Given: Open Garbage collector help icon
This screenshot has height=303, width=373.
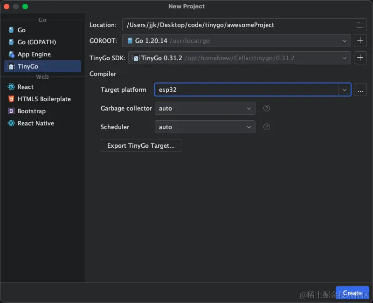Looking at the screenshot, I should pyautogui.click(x=267, y=108).
